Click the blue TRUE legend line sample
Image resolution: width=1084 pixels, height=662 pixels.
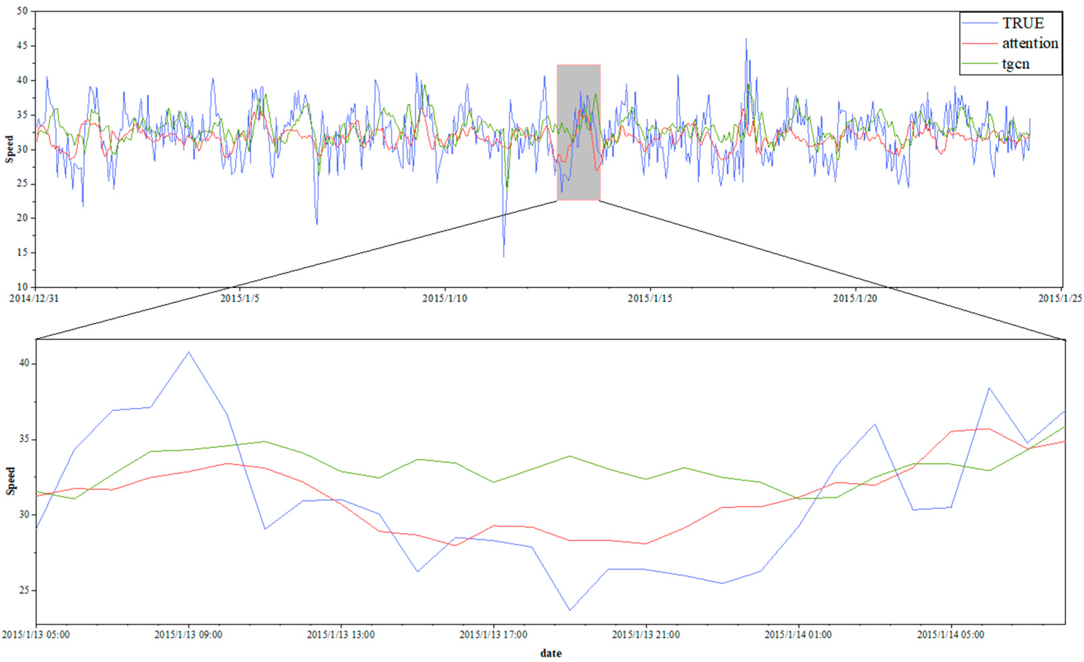tap(980, 23)
